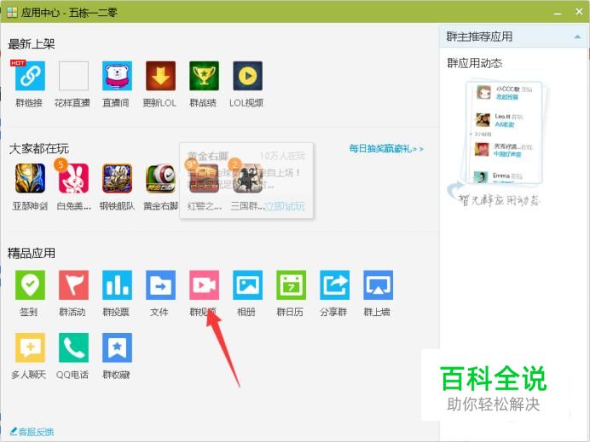Minimize the 应用中心 window
Viewport: 590px width, 442px height.
click(558, 13)
